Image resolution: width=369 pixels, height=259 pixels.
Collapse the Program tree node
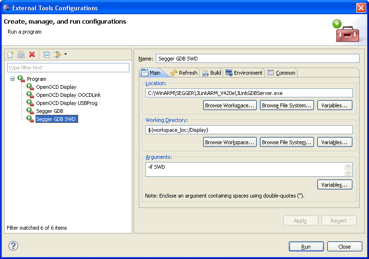12,78
